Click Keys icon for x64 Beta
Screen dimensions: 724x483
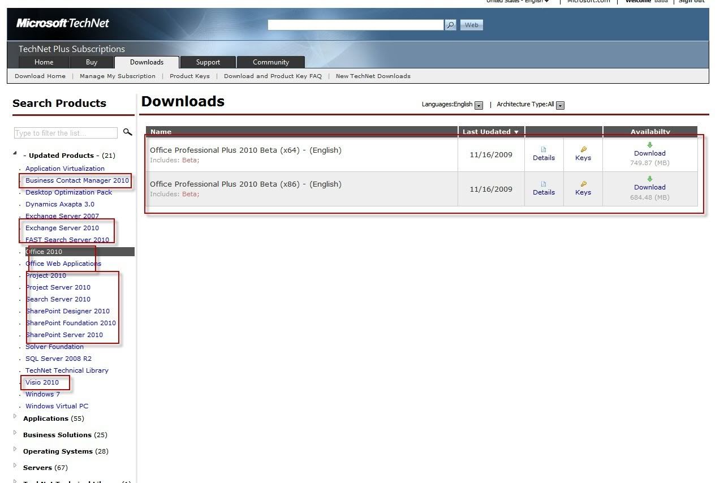point(583,150)
